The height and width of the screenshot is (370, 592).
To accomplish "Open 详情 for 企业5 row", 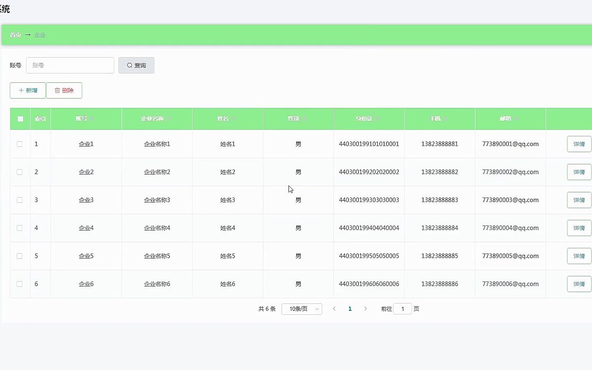I will tap(579, 256).
